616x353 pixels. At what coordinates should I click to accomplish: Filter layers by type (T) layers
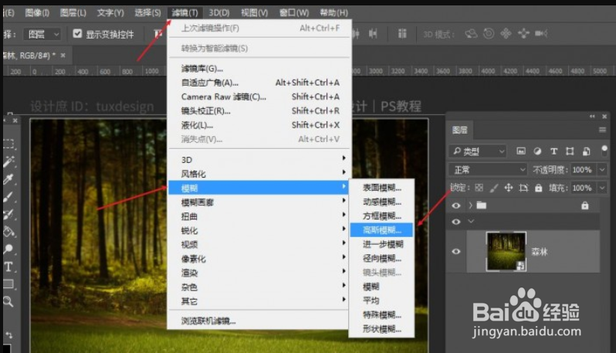pos(553,151)
